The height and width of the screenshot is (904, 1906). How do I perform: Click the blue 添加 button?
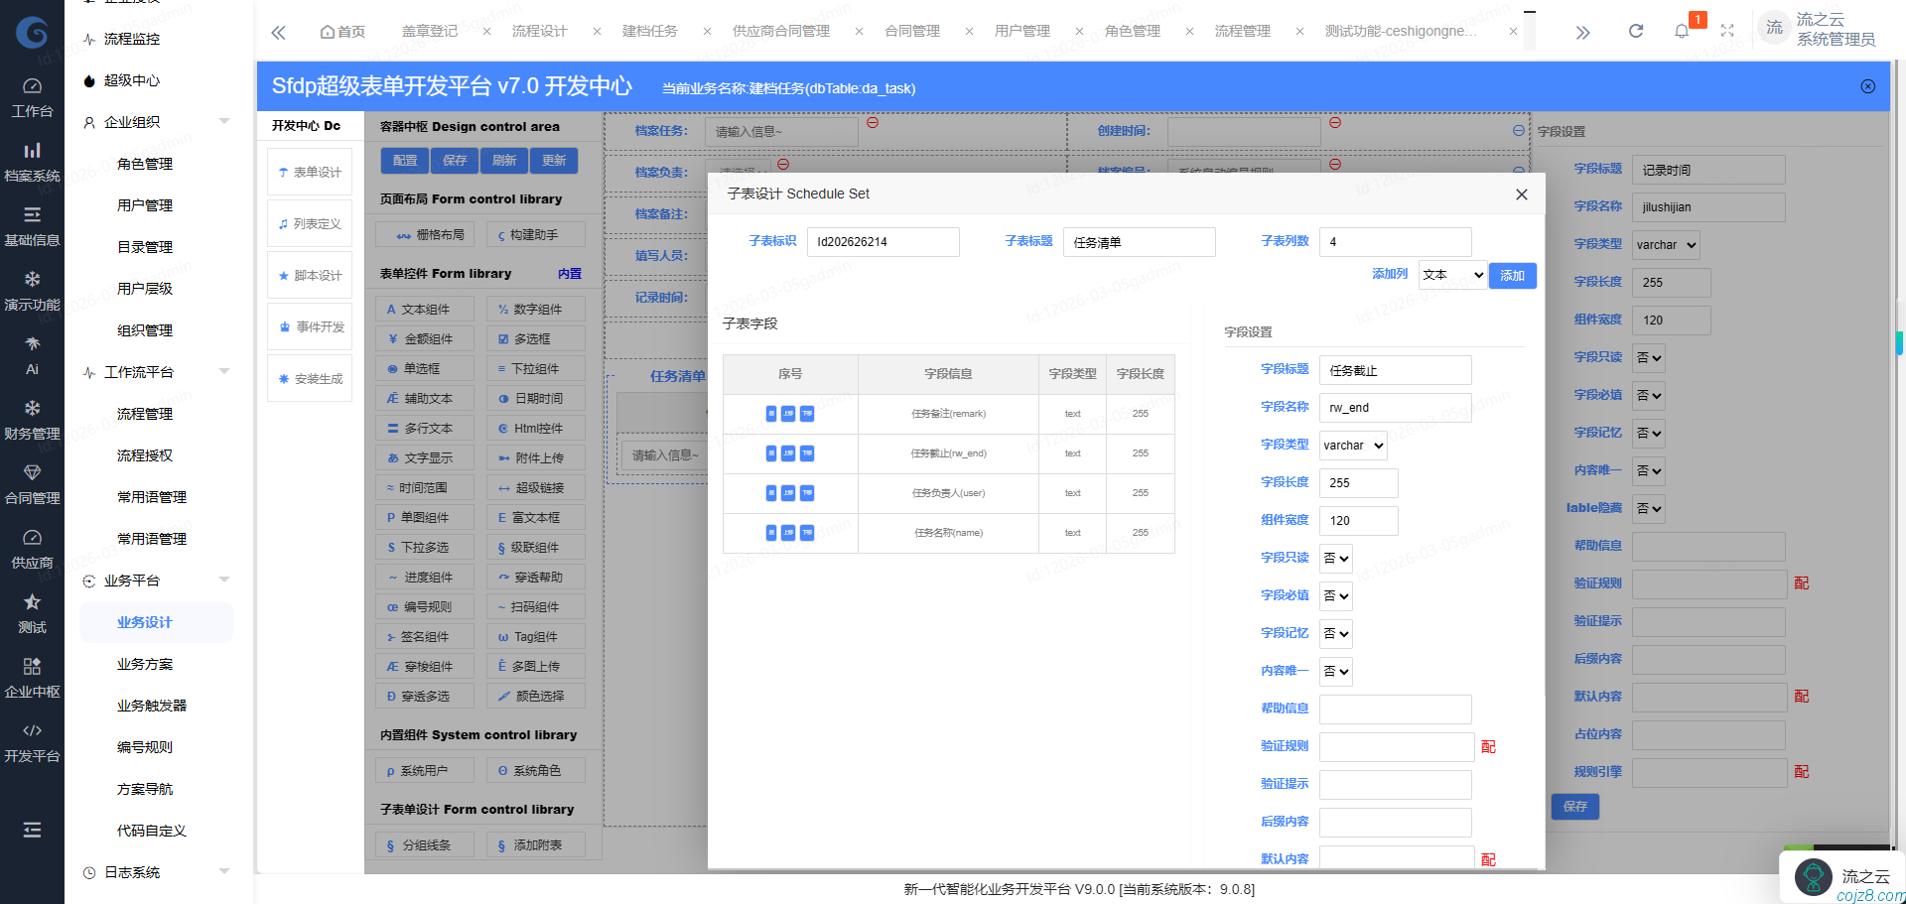[x=1512, y=276]
